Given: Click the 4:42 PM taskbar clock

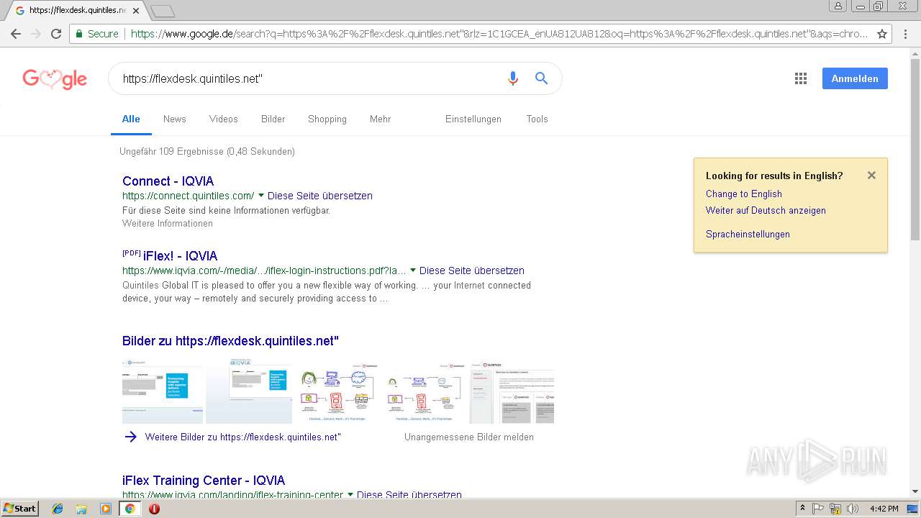Looking at the screenshot, I should pos(884,509).
